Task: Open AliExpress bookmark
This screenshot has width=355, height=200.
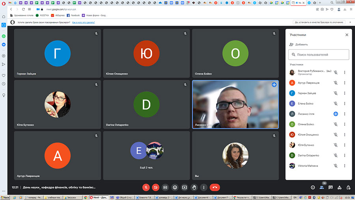Action: coord(58,15)
